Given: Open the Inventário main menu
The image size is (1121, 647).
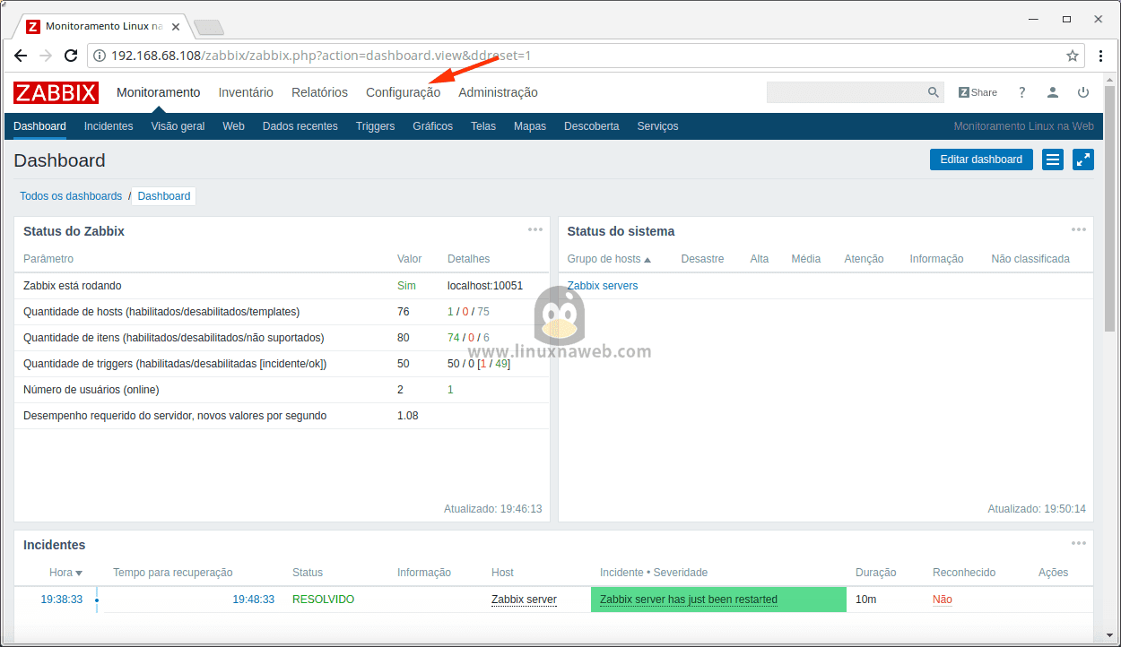Looking at the screenshot, I should pyautogui.click(x=246, y=92).
